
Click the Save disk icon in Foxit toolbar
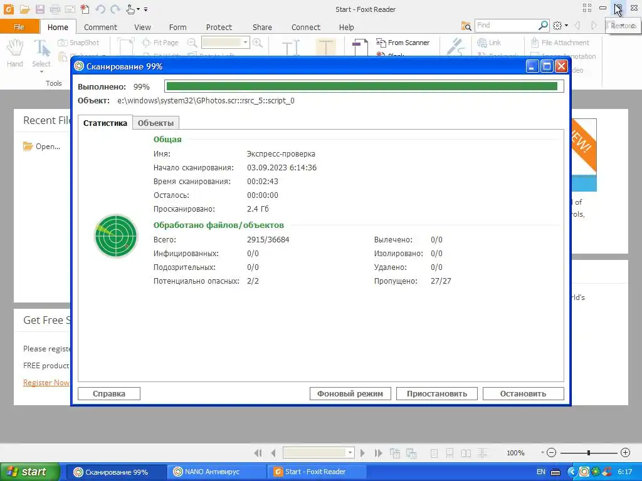coord(39,9)
